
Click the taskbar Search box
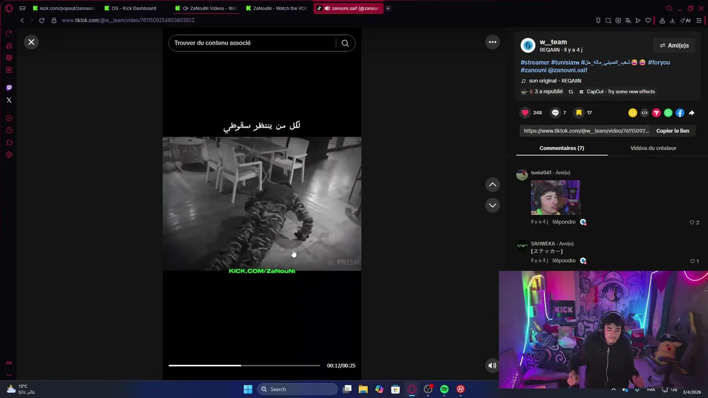tap(298, 389)
